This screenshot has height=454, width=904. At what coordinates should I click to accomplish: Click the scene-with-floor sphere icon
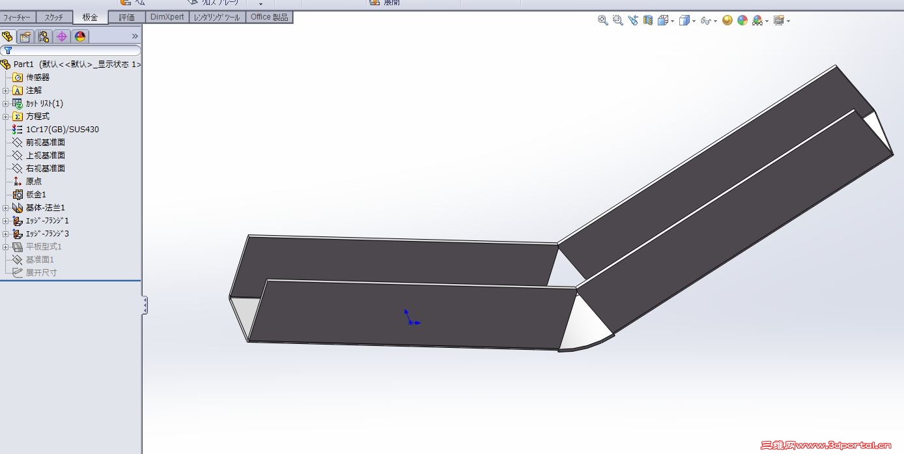point(757,20)
